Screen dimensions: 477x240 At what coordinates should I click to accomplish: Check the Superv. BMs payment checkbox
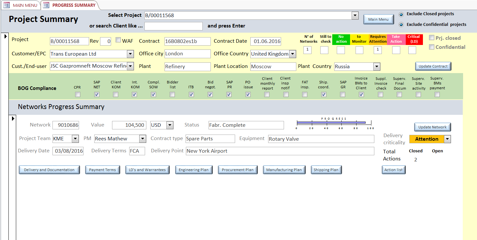437,94
